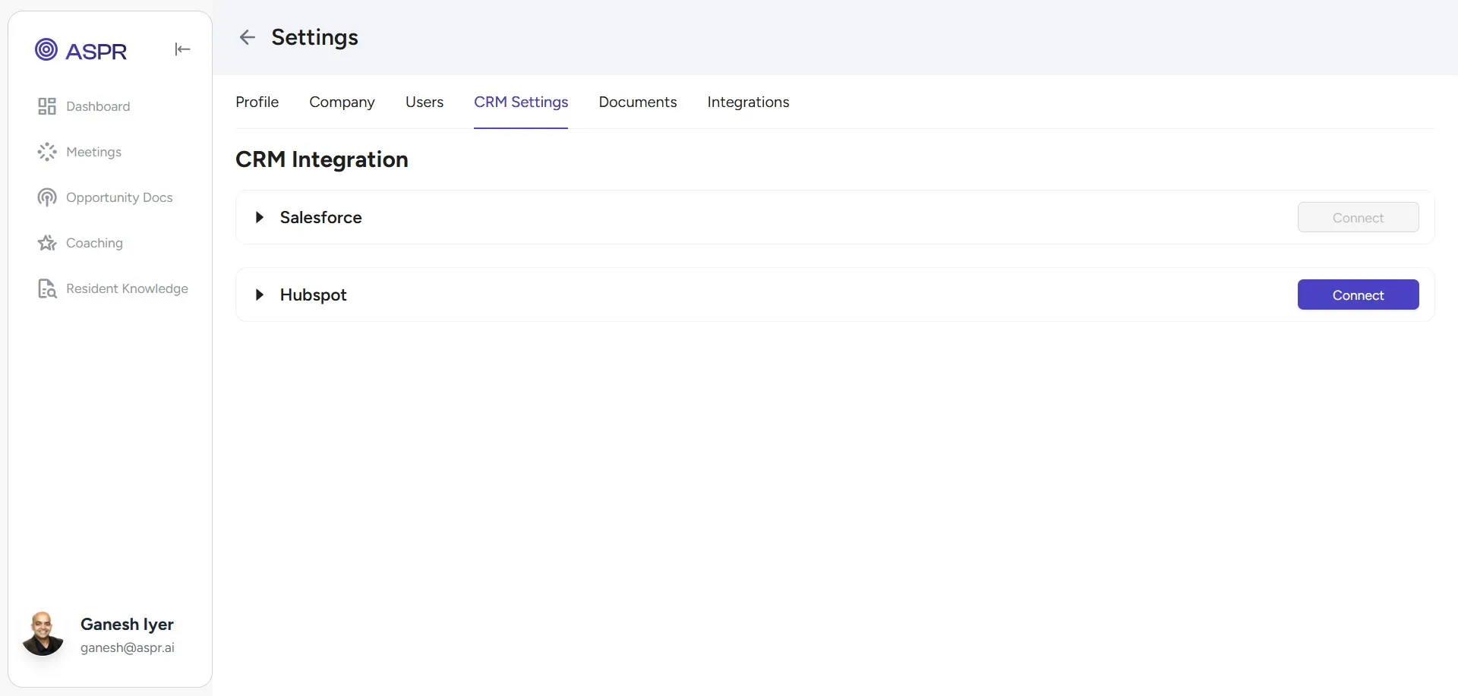The image size is (1458, 696).
Task: Collapse the sidebar with the arrow icon
Action: click(x=182, y=49)
